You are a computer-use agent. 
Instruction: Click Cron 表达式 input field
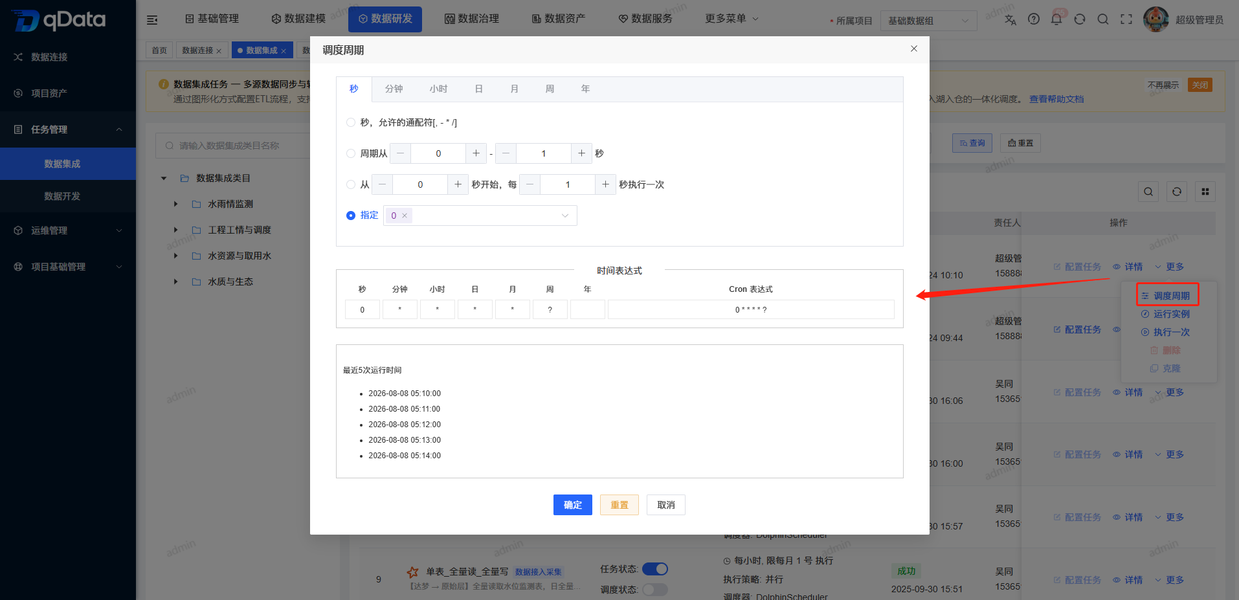(751, 309)
